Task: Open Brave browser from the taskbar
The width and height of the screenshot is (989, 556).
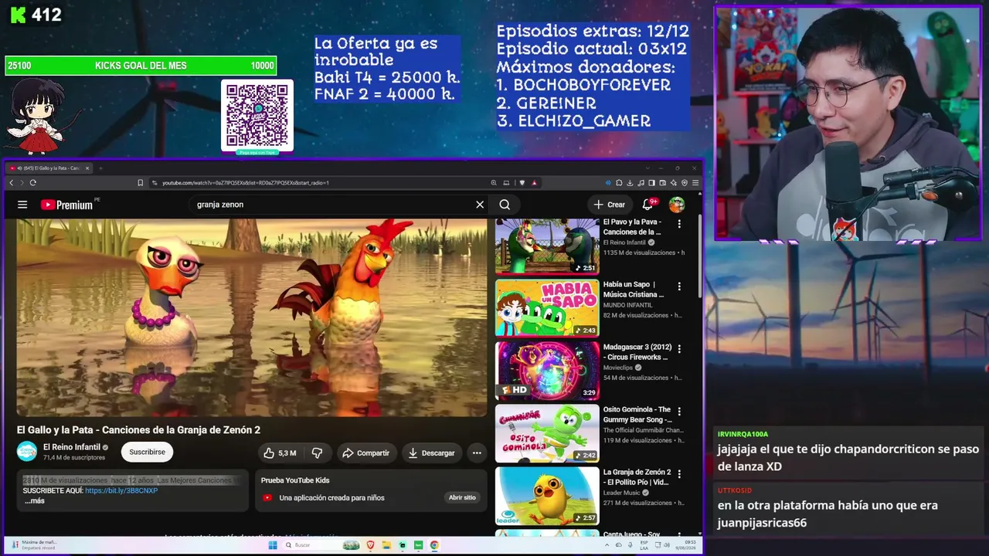Action: coord(370,545)
